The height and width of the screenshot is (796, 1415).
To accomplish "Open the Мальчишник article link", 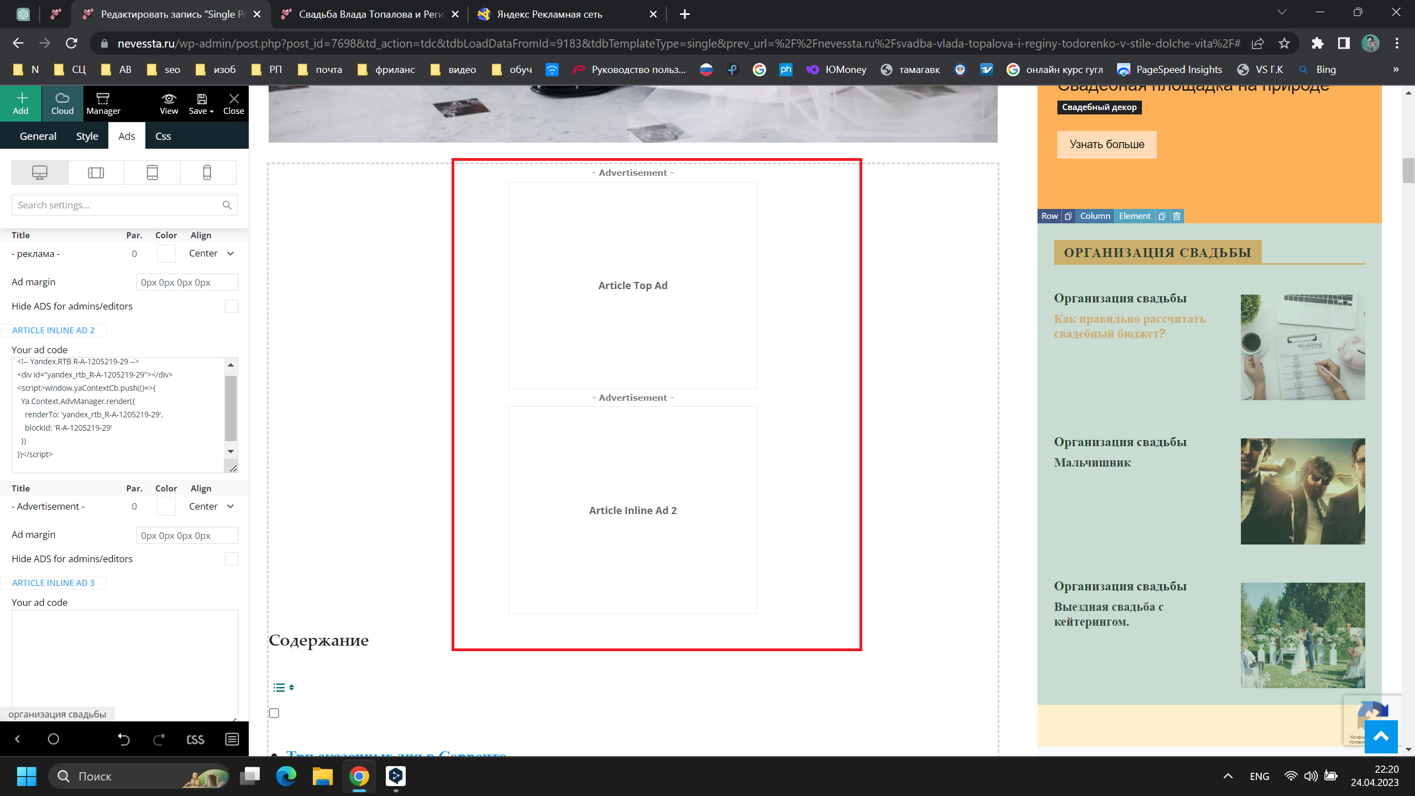I will pos(1092,463).
